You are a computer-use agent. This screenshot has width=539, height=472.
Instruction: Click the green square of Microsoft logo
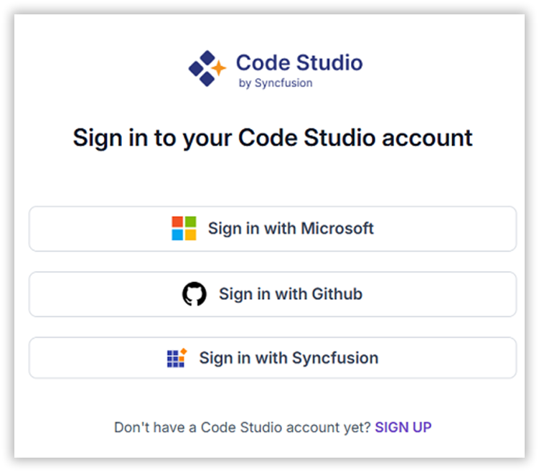click(x=191, y=222)
